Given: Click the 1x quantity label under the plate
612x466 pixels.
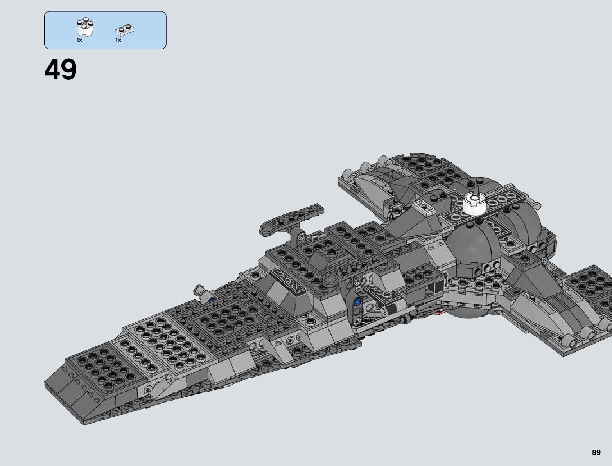Looking at the screenshot, I should pos(118,40).
